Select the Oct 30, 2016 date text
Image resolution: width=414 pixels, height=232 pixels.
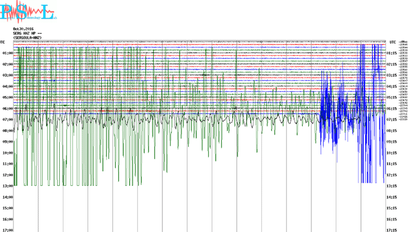pos(23,28)
